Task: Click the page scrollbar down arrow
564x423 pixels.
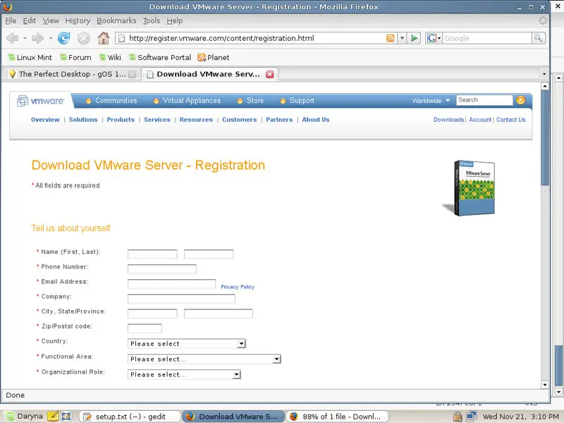Action: 544,384
